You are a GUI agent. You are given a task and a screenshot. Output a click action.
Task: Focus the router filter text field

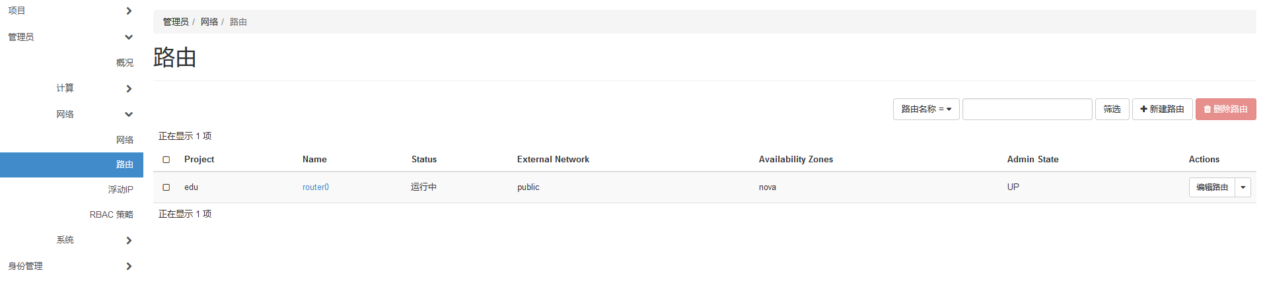1027,110
